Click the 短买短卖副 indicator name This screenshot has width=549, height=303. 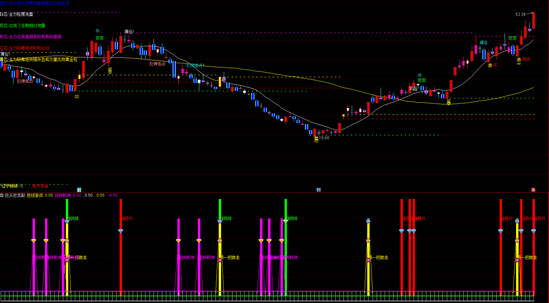15,195
